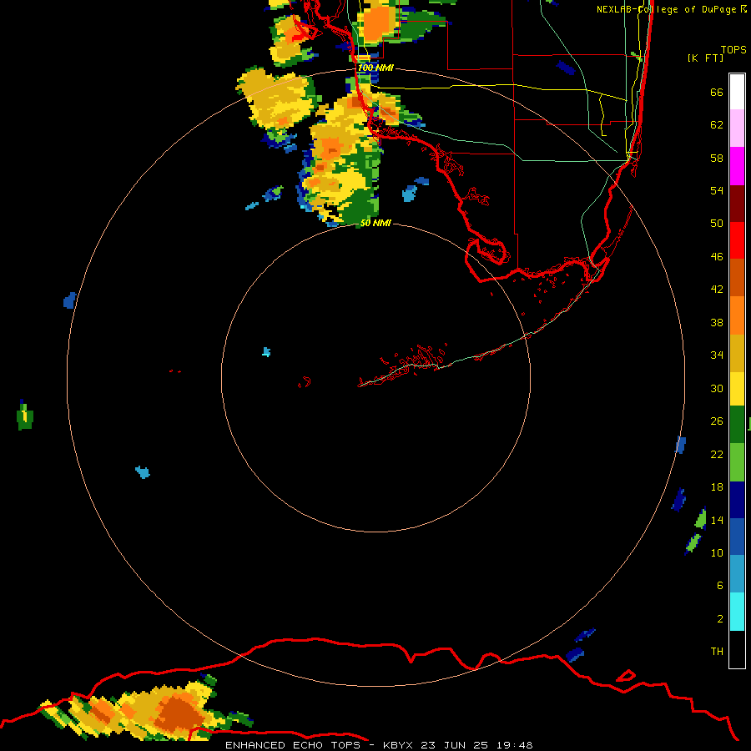
Task: Click the gold 34 kft legend swatch
Action: coord(737,352)
